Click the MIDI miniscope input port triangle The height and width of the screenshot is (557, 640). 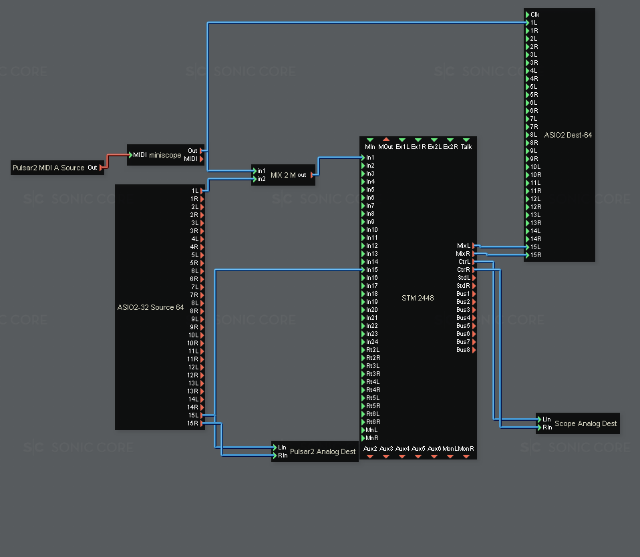point(131,155)
